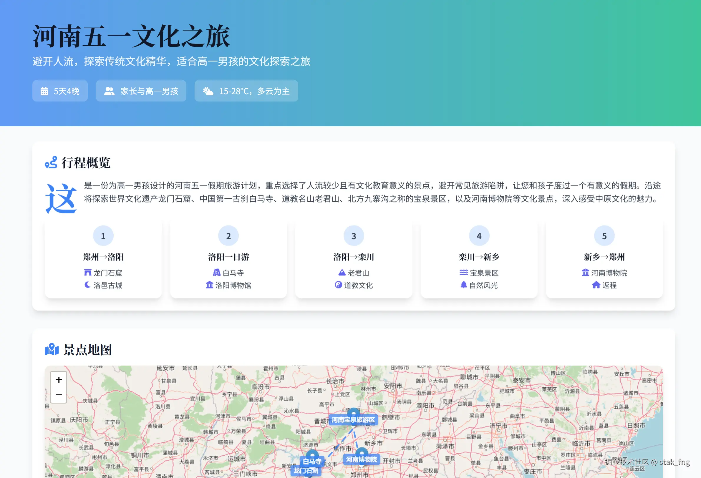Click the map zoom out button
The image size is (701, 478).
[x=59, y=395]
